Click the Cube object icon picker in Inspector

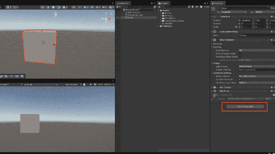(x=213, y=9)
